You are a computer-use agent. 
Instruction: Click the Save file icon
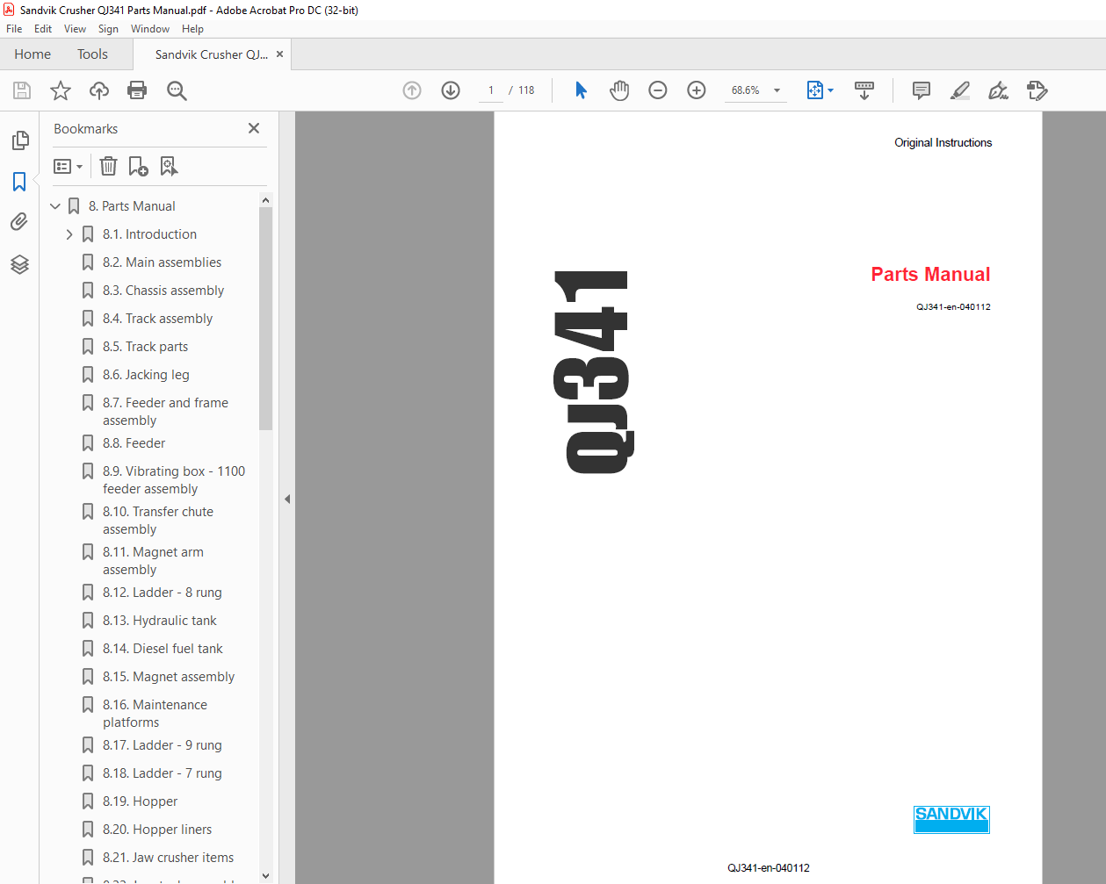[x=22, y=90]
